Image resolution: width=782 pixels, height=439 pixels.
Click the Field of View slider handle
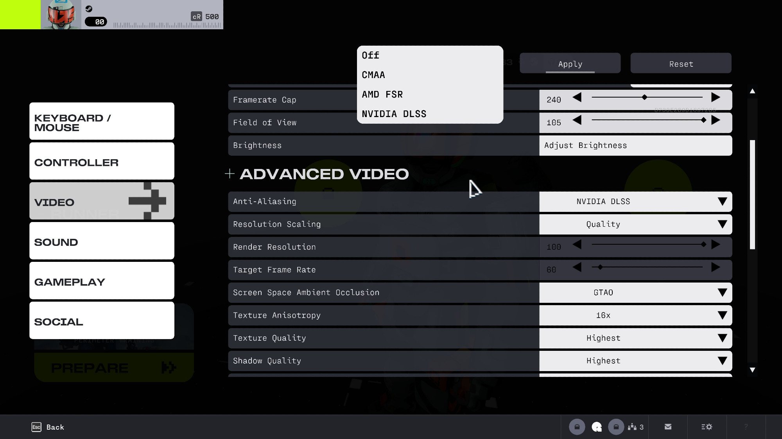point(703,120)
